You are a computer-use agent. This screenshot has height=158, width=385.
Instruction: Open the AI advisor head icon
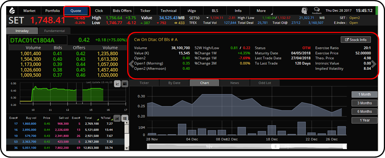[305, 10]
